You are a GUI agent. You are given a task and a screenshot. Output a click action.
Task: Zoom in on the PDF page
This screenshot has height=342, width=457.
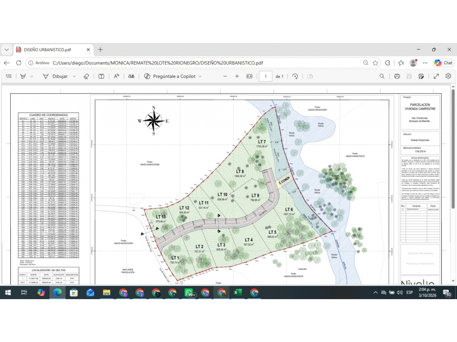237,76
